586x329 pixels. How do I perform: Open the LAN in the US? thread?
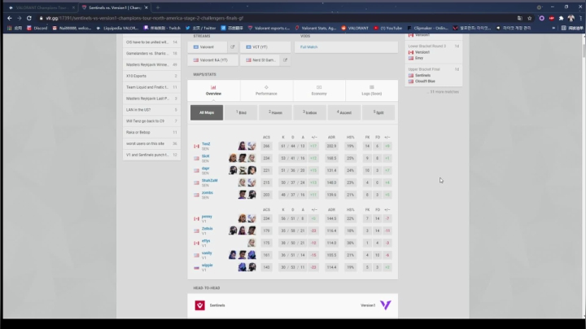coord(151,110)
